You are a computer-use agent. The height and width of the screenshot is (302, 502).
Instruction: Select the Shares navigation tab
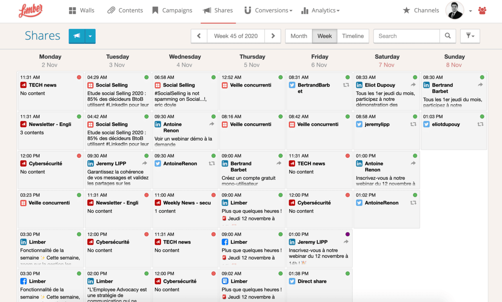[x=218, y=11]
